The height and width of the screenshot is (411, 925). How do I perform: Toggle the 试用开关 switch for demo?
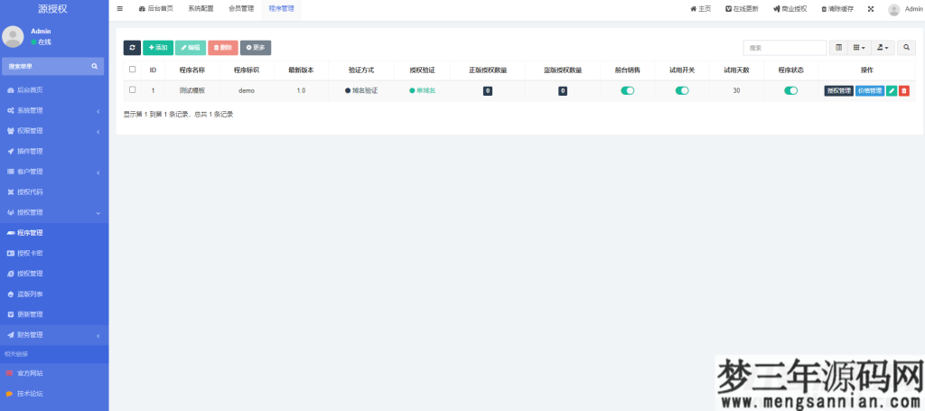coord(682,91)
